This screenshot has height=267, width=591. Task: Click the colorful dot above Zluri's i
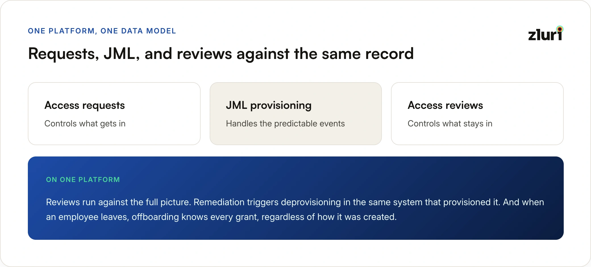point(560,29)
